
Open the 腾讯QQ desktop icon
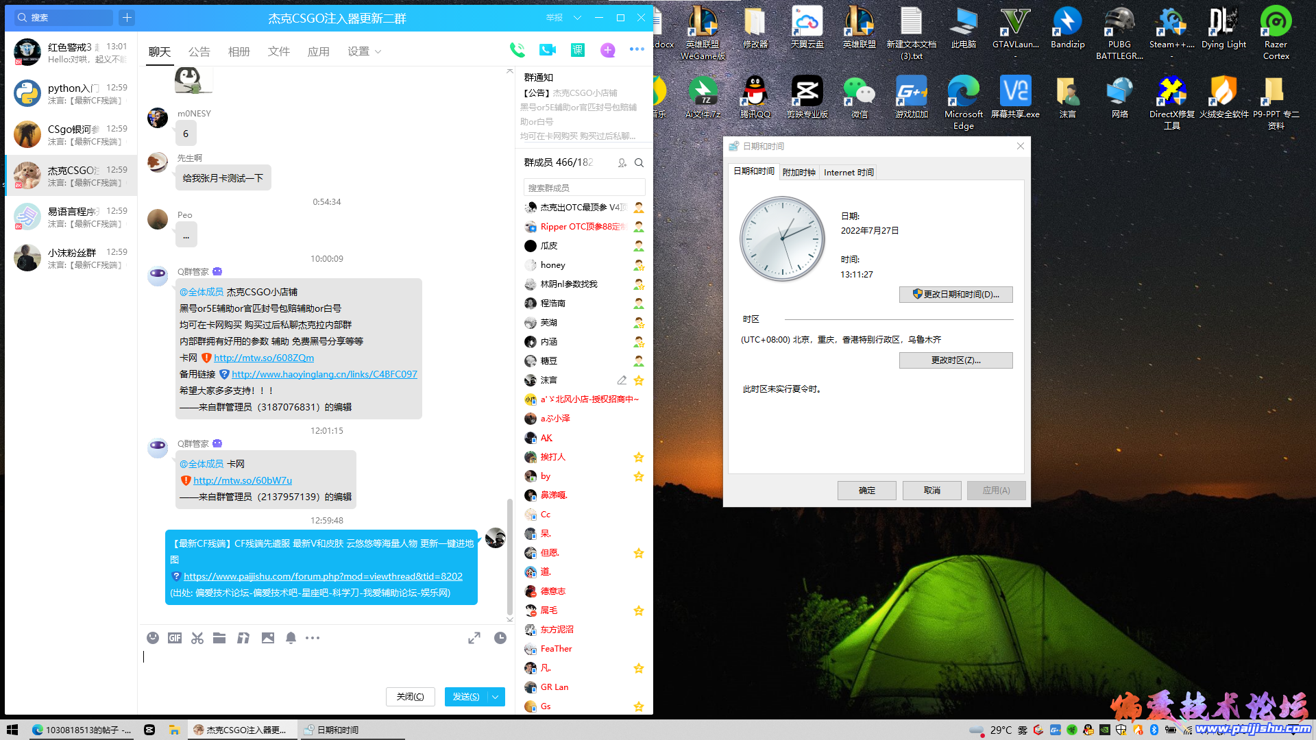(x=755, y=97)
